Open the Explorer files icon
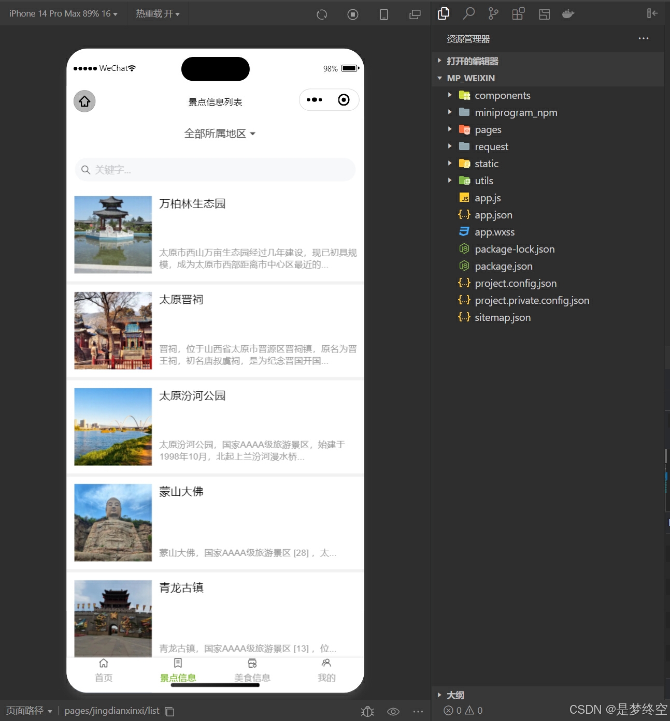 pos(444,13)
